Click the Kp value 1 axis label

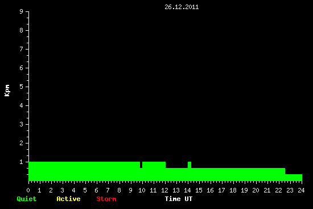click(22, 162)
